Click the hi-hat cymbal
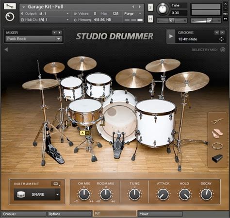Screen dimensions: 230x218 point(40,84)
